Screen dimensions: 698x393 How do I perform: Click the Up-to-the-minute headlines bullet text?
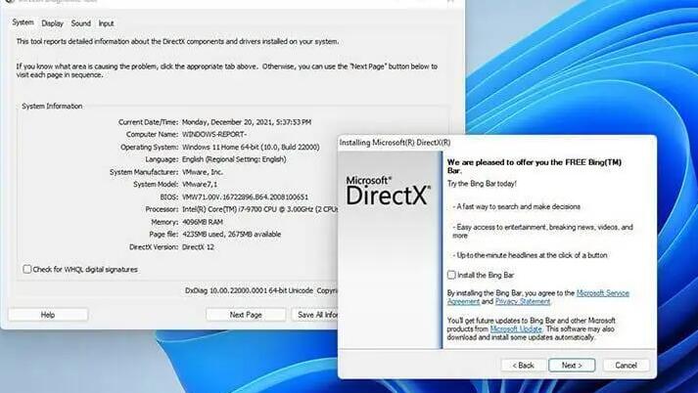(x=530, y=255)
